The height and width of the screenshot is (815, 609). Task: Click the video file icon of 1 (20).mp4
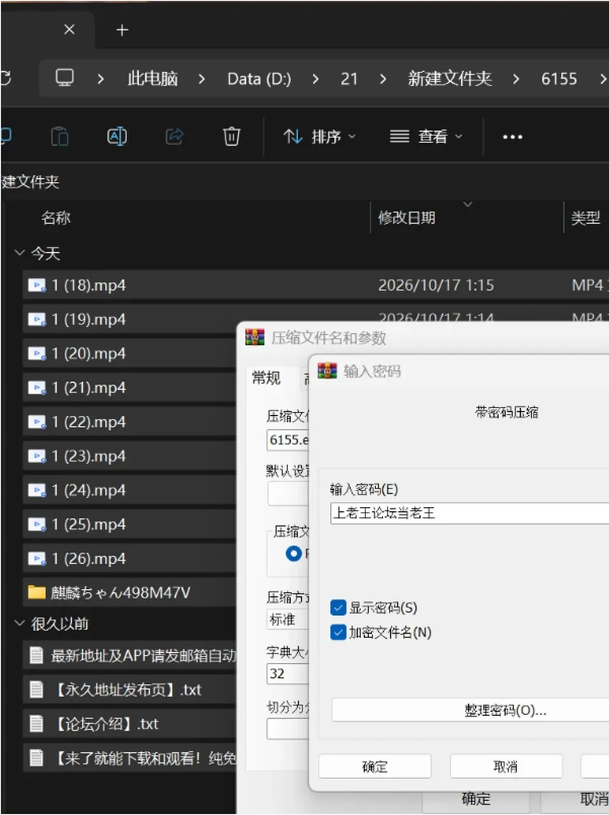click(37, 354)
